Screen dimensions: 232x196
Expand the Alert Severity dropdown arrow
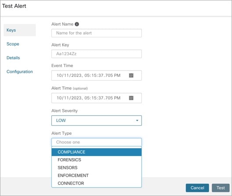137,121
